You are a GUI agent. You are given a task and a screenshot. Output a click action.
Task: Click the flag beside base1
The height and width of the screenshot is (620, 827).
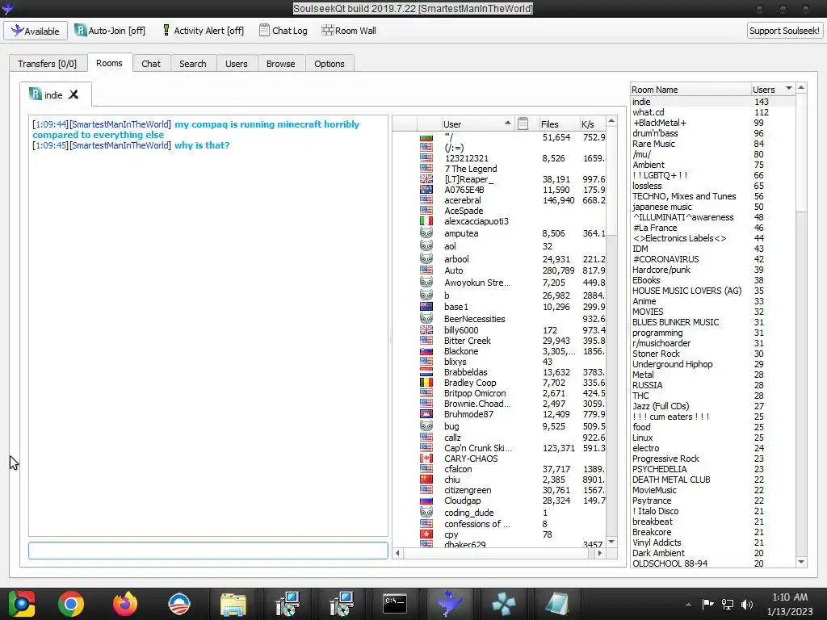click(426, 306)
